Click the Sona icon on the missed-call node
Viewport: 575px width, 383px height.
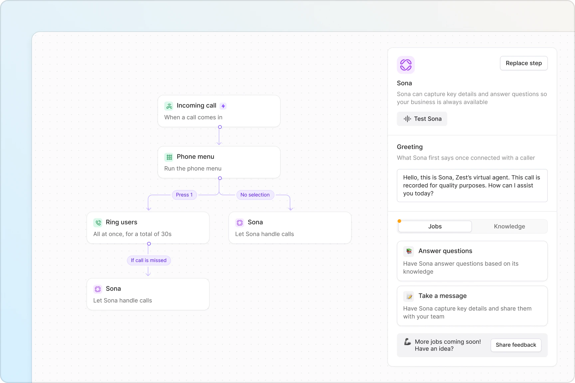click(98, 289)
